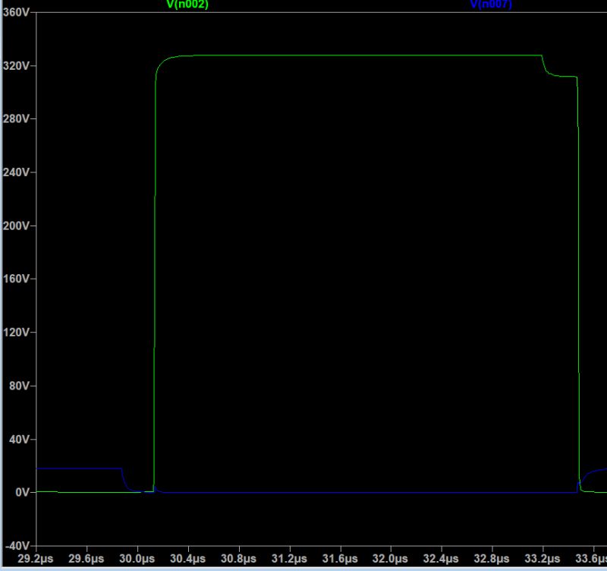Click the 31.6µs time axis label
Image resolution: width=607 pixels, height=571 pixels.
340,559
